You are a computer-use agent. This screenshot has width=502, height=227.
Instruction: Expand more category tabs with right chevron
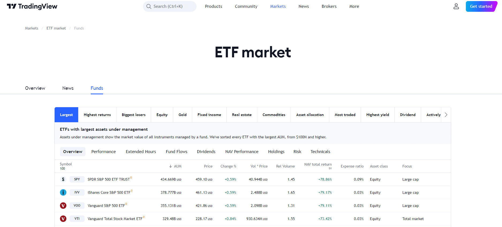[x=446, y=115]
